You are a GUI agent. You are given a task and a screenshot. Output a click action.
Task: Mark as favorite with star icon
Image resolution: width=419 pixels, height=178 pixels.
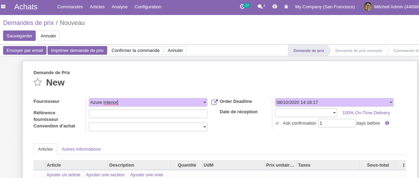[38, 82]
